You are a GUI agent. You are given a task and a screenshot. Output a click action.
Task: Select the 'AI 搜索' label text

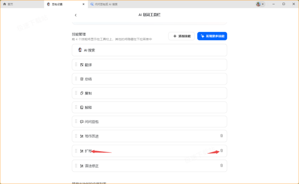click(89, 50)
